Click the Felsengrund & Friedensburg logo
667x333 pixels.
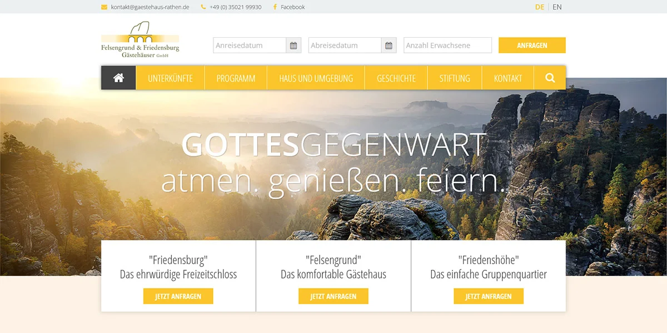140,40
